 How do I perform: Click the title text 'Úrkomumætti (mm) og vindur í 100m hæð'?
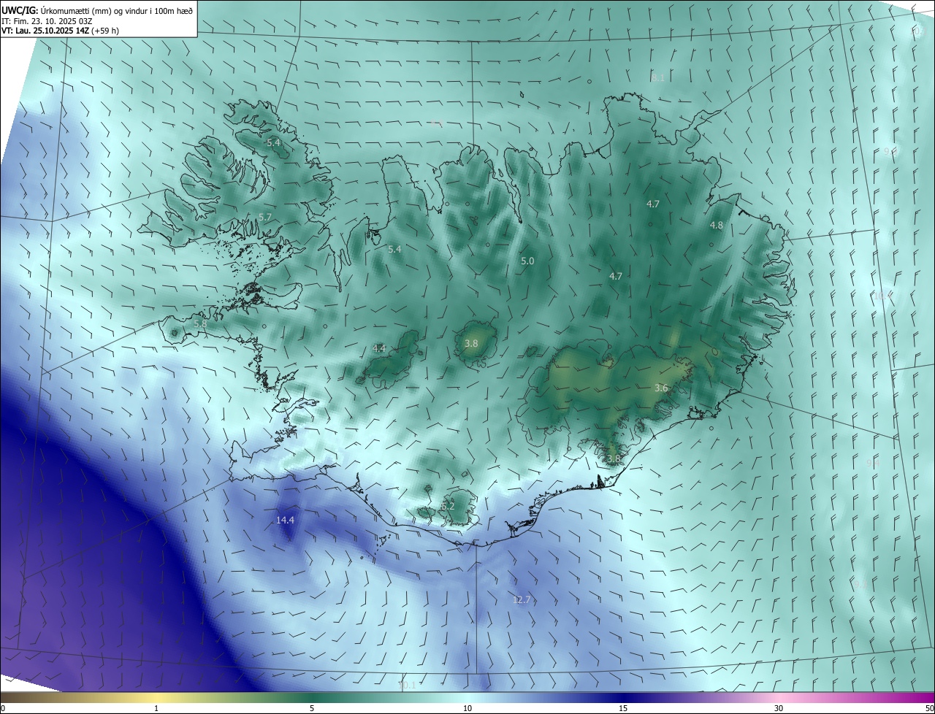(x=117, y=9)
